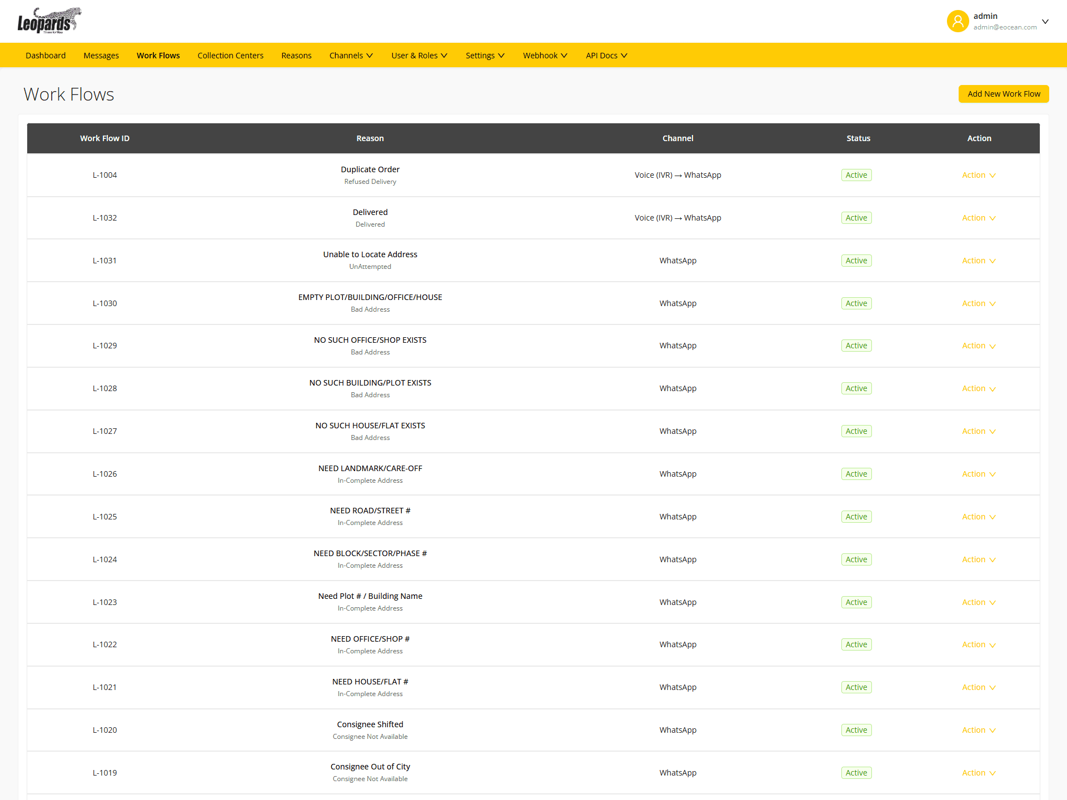This screenshot has width=1067, height=800.
Task: Toggle the Active badge for Consignee Shifted workflow
Action: [856, 729]
